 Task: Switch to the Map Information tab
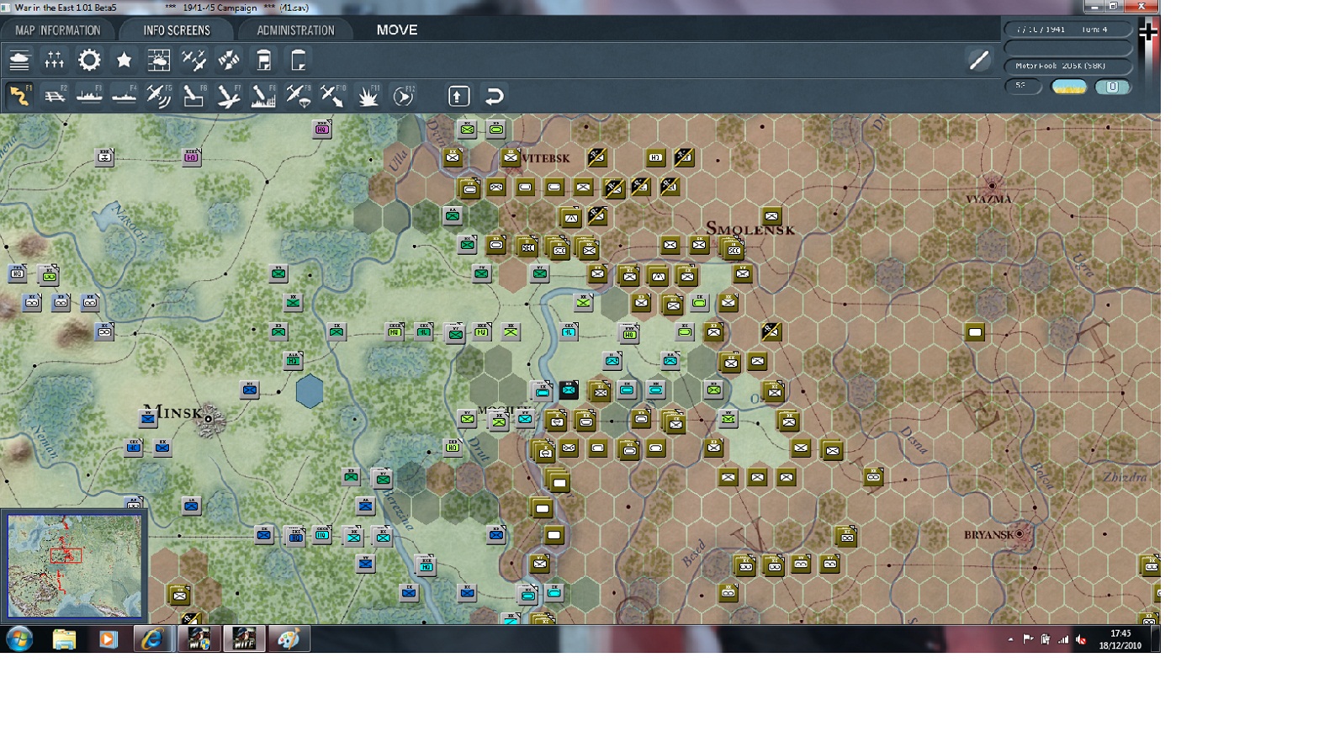tap(57, 30)
